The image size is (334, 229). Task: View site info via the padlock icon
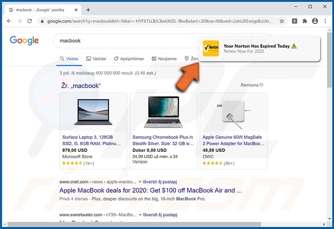(x=42, y=21)
